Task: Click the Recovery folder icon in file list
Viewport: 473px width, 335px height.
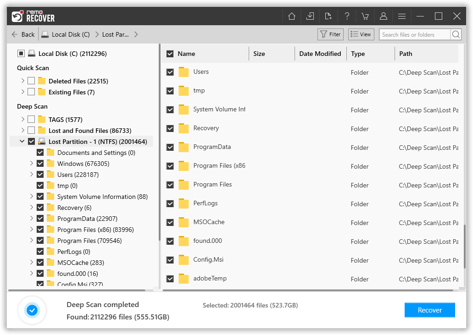Action: tap(184, 129)
